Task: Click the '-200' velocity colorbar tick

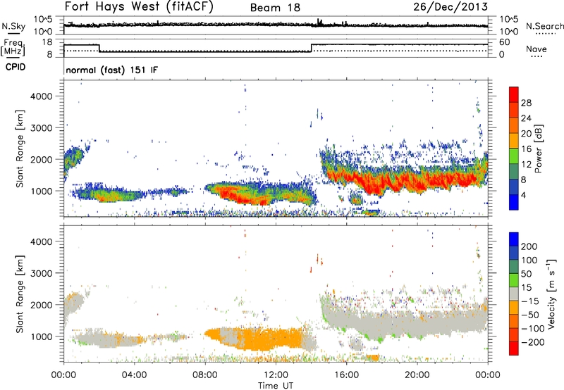Action: [533, 342]
